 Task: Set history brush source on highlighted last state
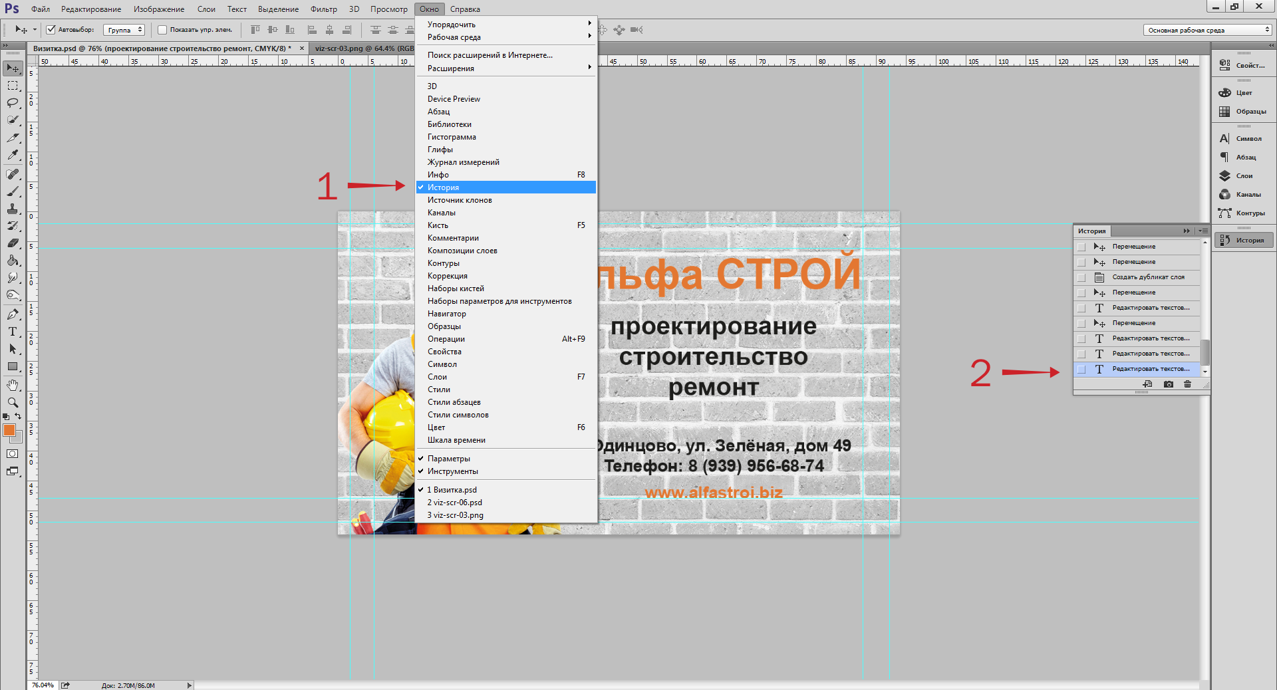(1081, 369)
